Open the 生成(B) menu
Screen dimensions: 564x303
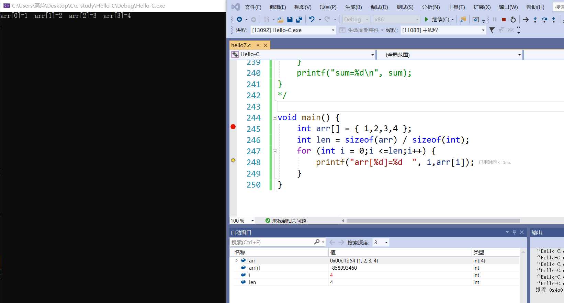point(353,7)
